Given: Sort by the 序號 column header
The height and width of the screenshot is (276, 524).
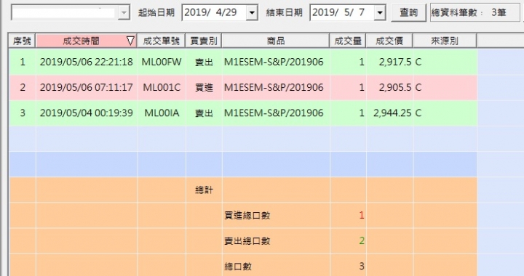Looking at the screenshot, I should pyautogui.click(x=22, y=41).
